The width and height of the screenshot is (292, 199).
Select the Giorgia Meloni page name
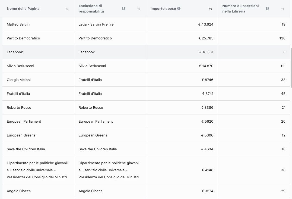pos(19,80)
